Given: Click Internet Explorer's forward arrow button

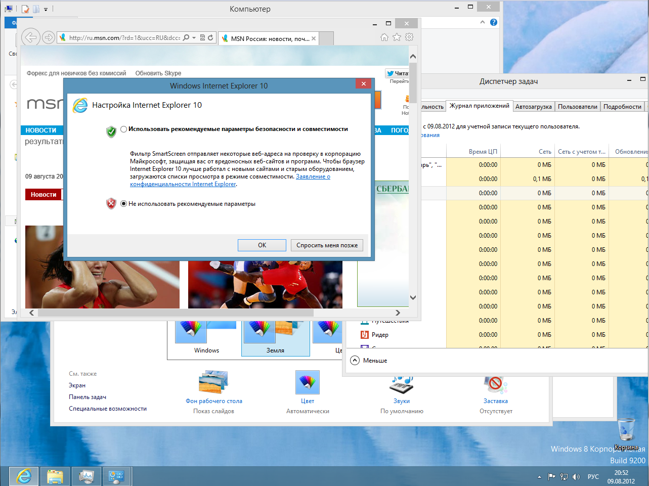Looking at the screenshot, I should tap(49, 37).
